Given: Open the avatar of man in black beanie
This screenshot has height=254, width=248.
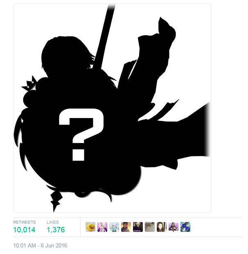Looking at the screenshot, I should tap(126, 227).
